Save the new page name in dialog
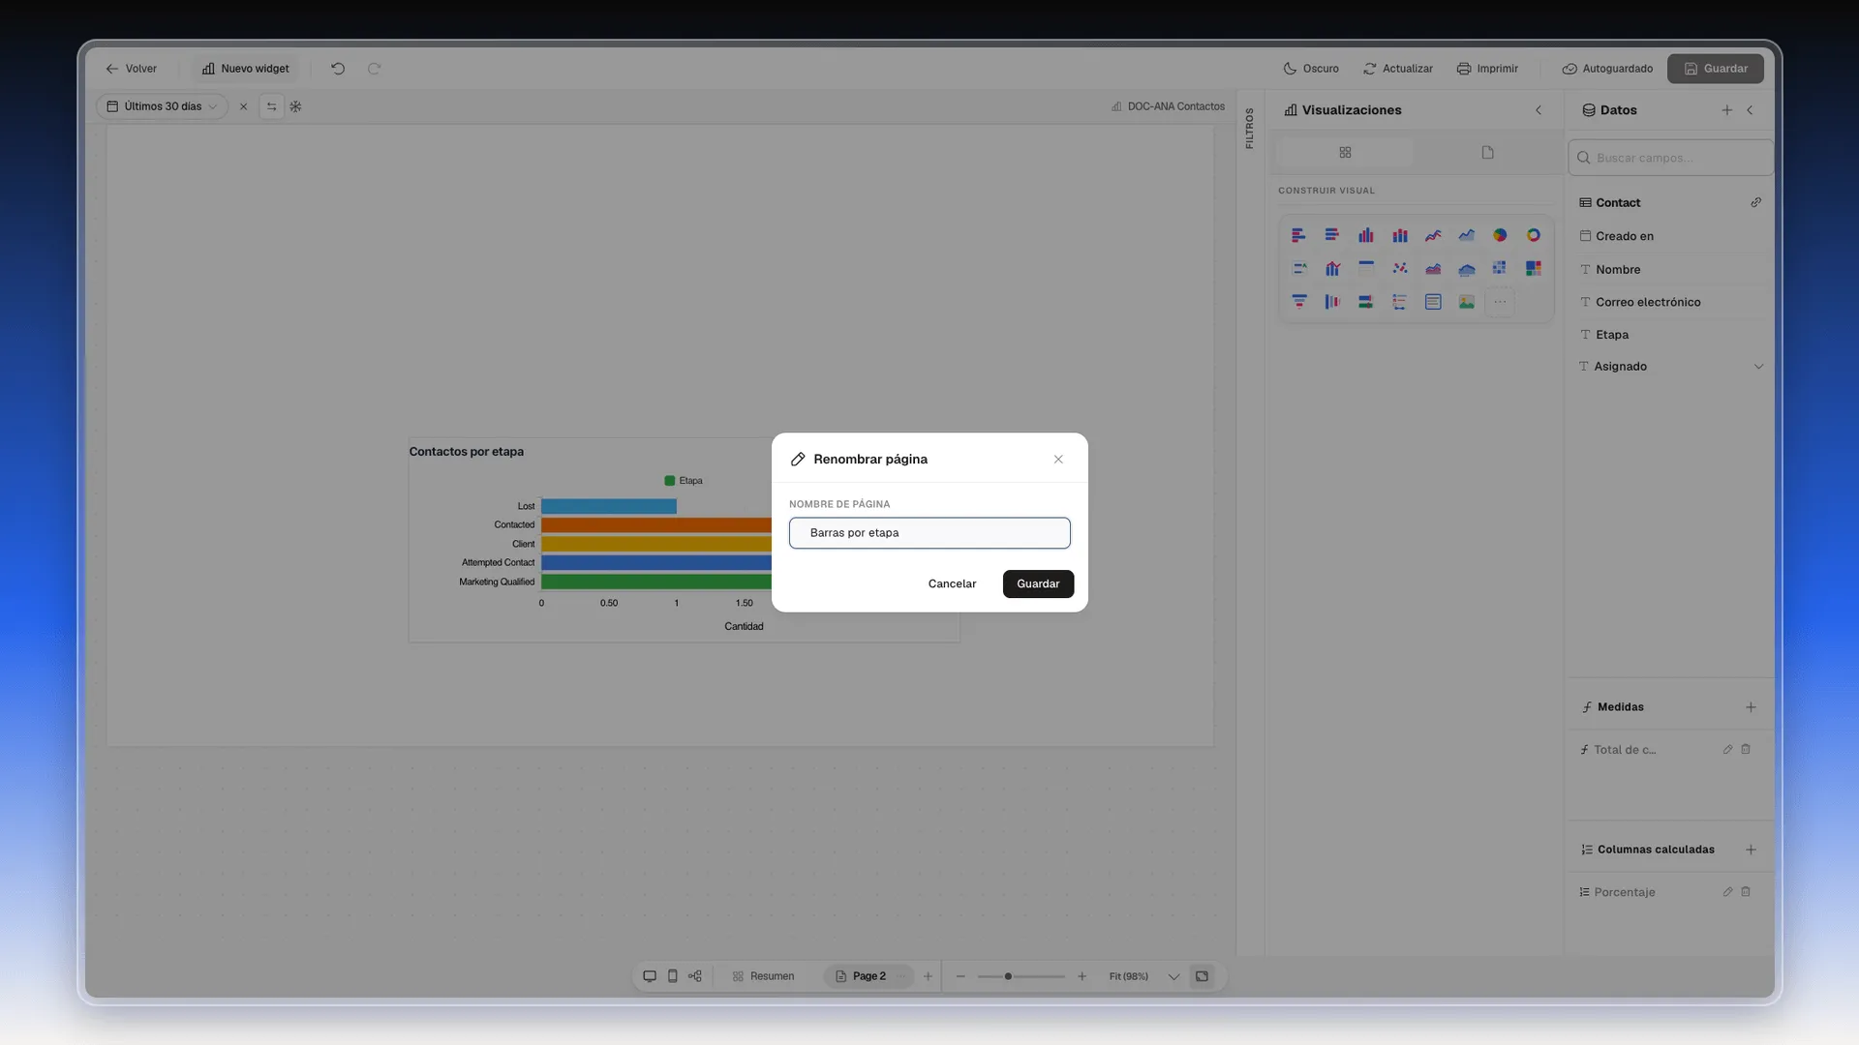 1038,583
